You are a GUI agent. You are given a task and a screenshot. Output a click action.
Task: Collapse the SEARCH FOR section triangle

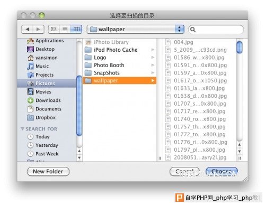(x=22, y=129)
